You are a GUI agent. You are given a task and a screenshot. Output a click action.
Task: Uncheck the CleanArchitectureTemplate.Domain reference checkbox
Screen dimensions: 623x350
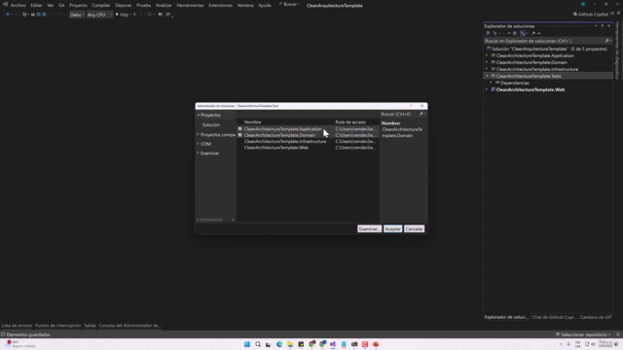pos(240,135)
